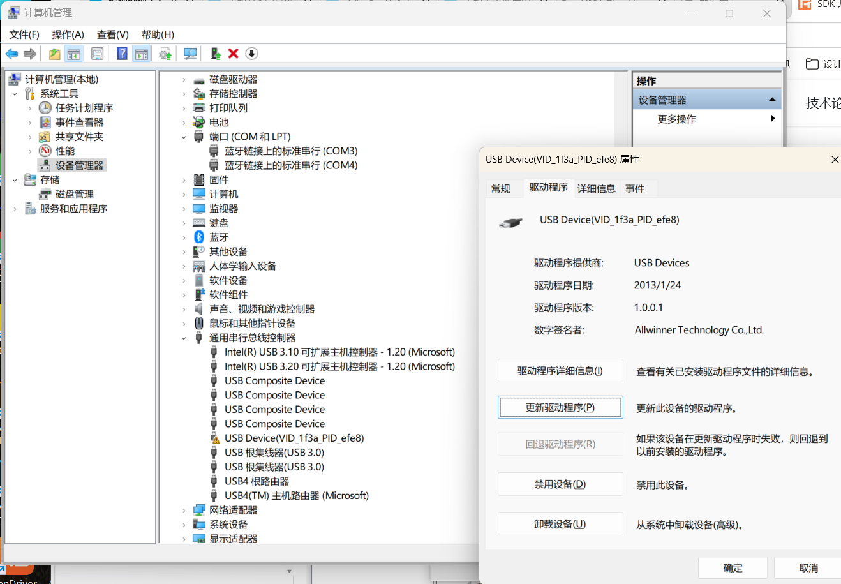Click the 固件 firmware chip icon
Screen dimensions: 841x584
pos(199,179)
